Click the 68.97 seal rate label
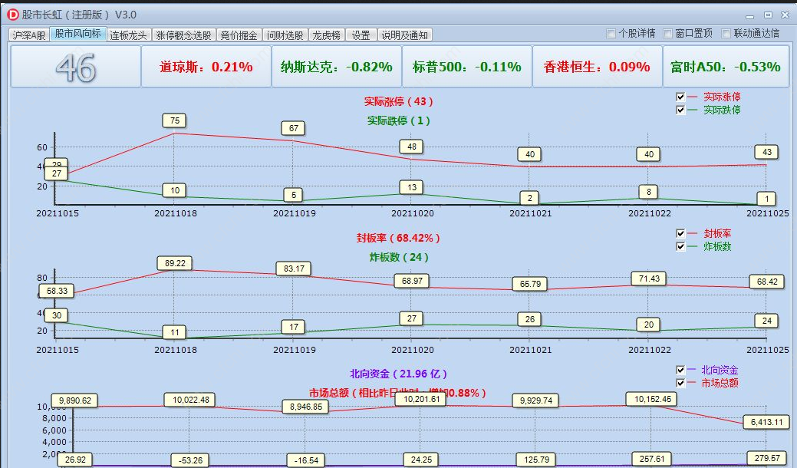Image resolution: width=797 pixels, height=468 pixels. pos(412,281)
